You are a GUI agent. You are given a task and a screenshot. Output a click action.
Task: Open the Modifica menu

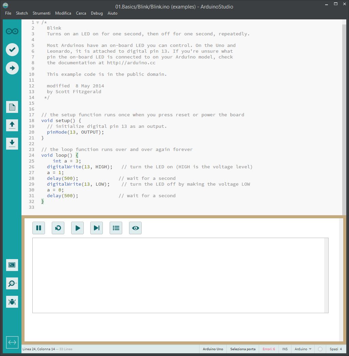[x=63, y=13]
